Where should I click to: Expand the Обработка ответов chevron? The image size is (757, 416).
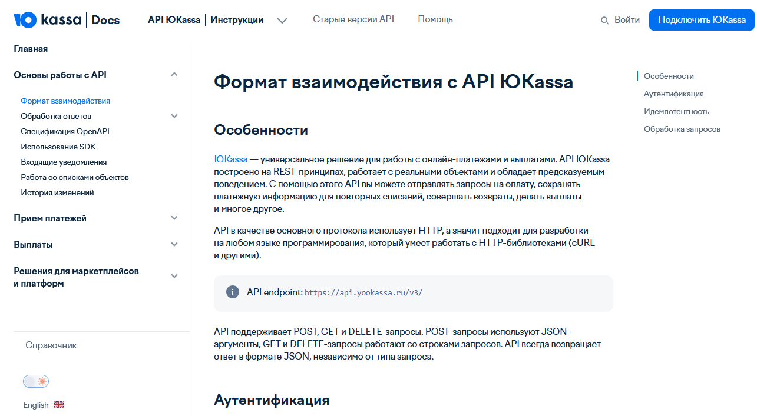pos(174,116)
